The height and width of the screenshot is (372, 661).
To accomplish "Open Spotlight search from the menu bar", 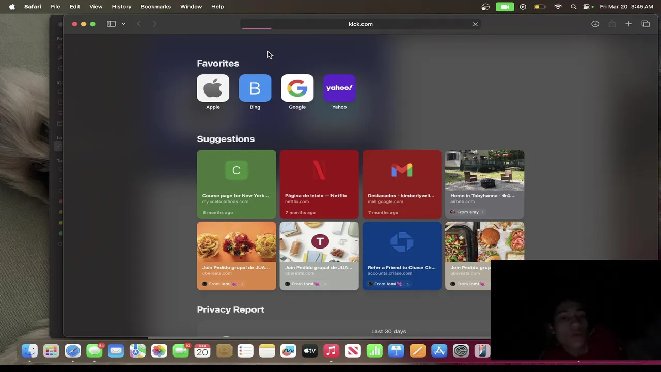I will pyautogui.click(x=573, y=7).
